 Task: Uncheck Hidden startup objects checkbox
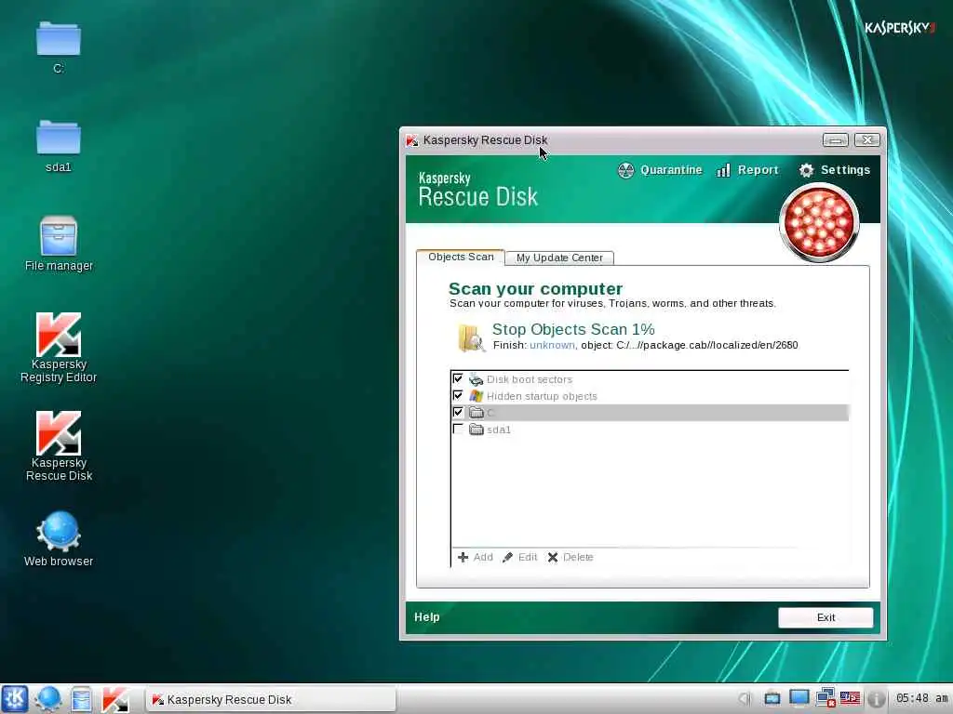coord(458,395)
